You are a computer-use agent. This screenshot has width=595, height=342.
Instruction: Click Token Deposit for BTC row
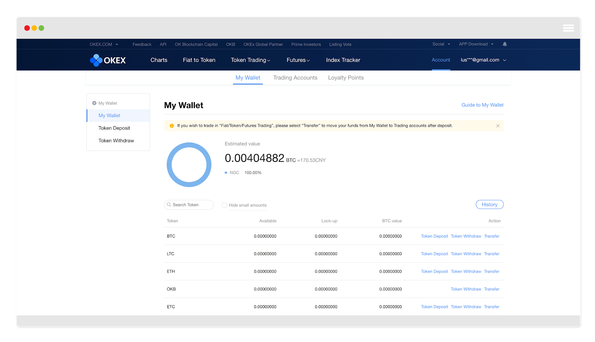point(434,236)
